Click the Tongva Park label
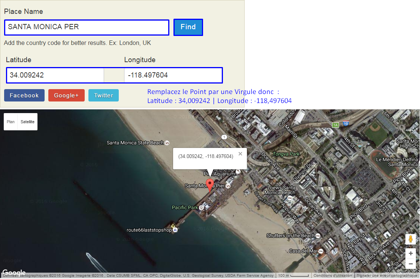Screen dimensions: 420x279 [x=286, y=154]
